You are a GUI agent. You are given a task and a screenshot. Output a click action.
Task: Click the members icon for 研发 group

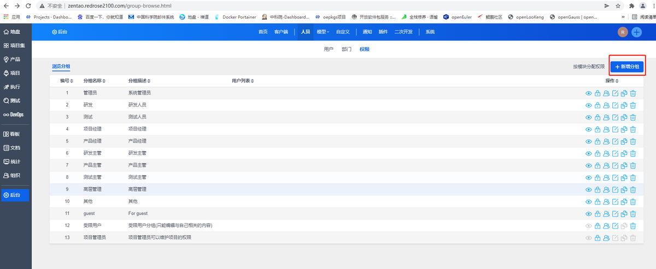pyautogui.click(x=606, y=105)
